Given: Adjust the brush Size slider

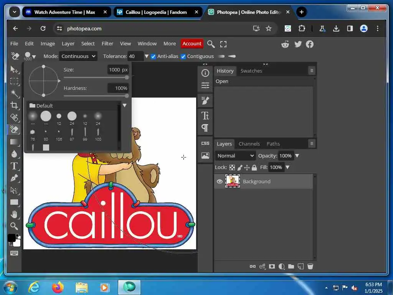Looking at the screenshot, I should [x=96, y=78].
